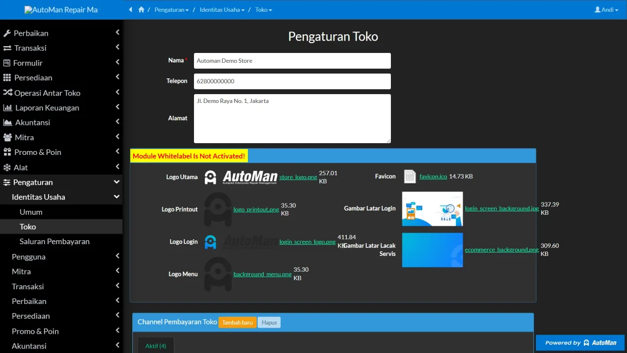Open the Persediaan settings submenu under Pengaturan
This screenshot has width=627, height=353.
point(61,316)
